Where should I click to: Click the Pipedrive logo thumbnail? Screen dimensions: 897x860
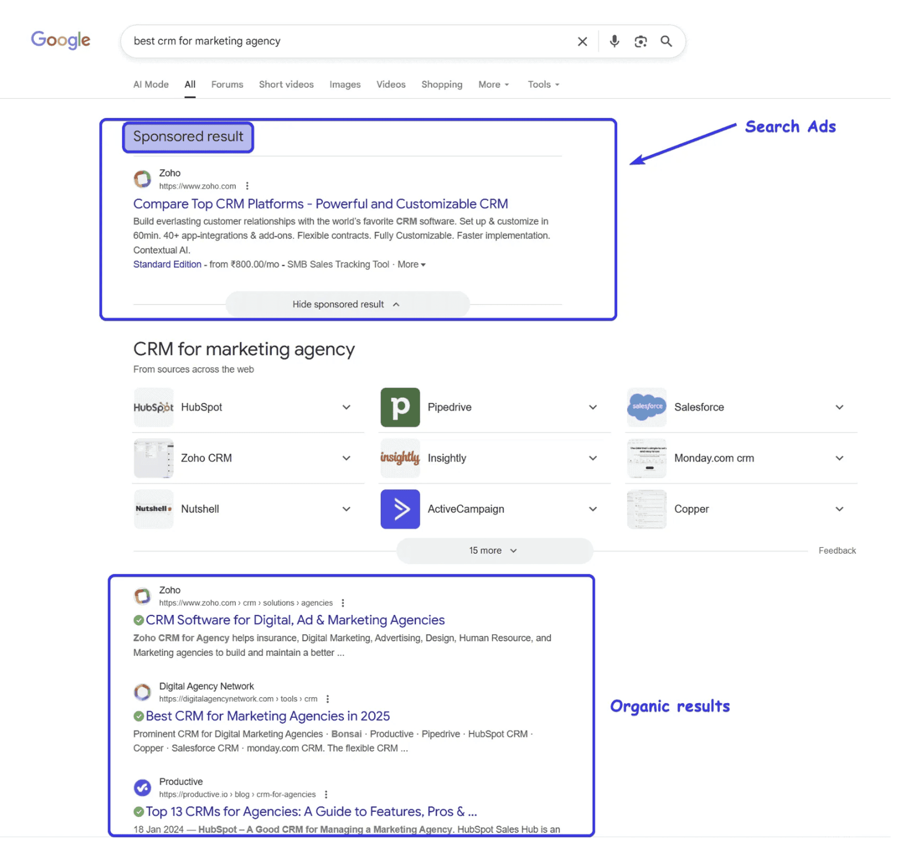(x=400, y=407)
